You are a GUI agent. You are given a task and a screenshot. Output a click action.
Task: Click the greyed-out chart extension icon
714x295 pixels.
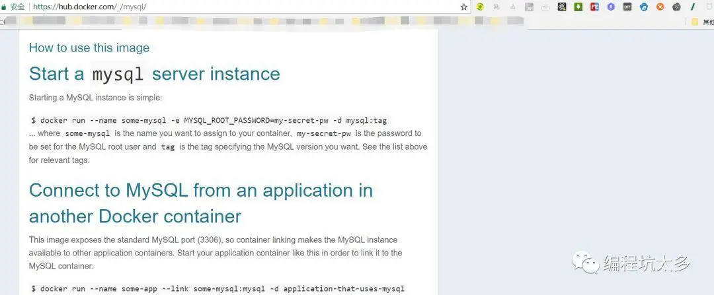click(x=513, y=7)
